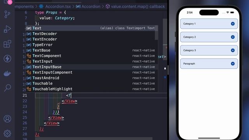
Task: Click 'type Props = {' code line
Action: (51, 12)
